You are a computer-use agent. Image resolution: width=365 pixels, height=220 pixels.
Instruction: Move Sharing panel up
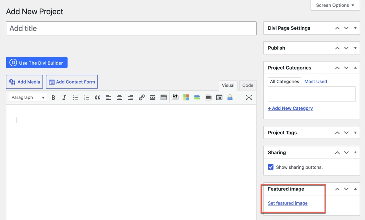coord(337,153)
